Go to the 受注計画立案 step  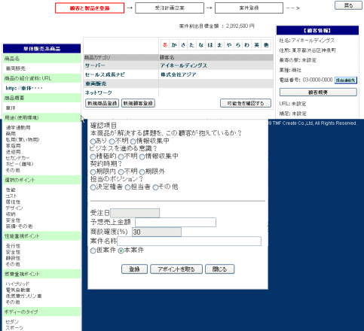170,8
